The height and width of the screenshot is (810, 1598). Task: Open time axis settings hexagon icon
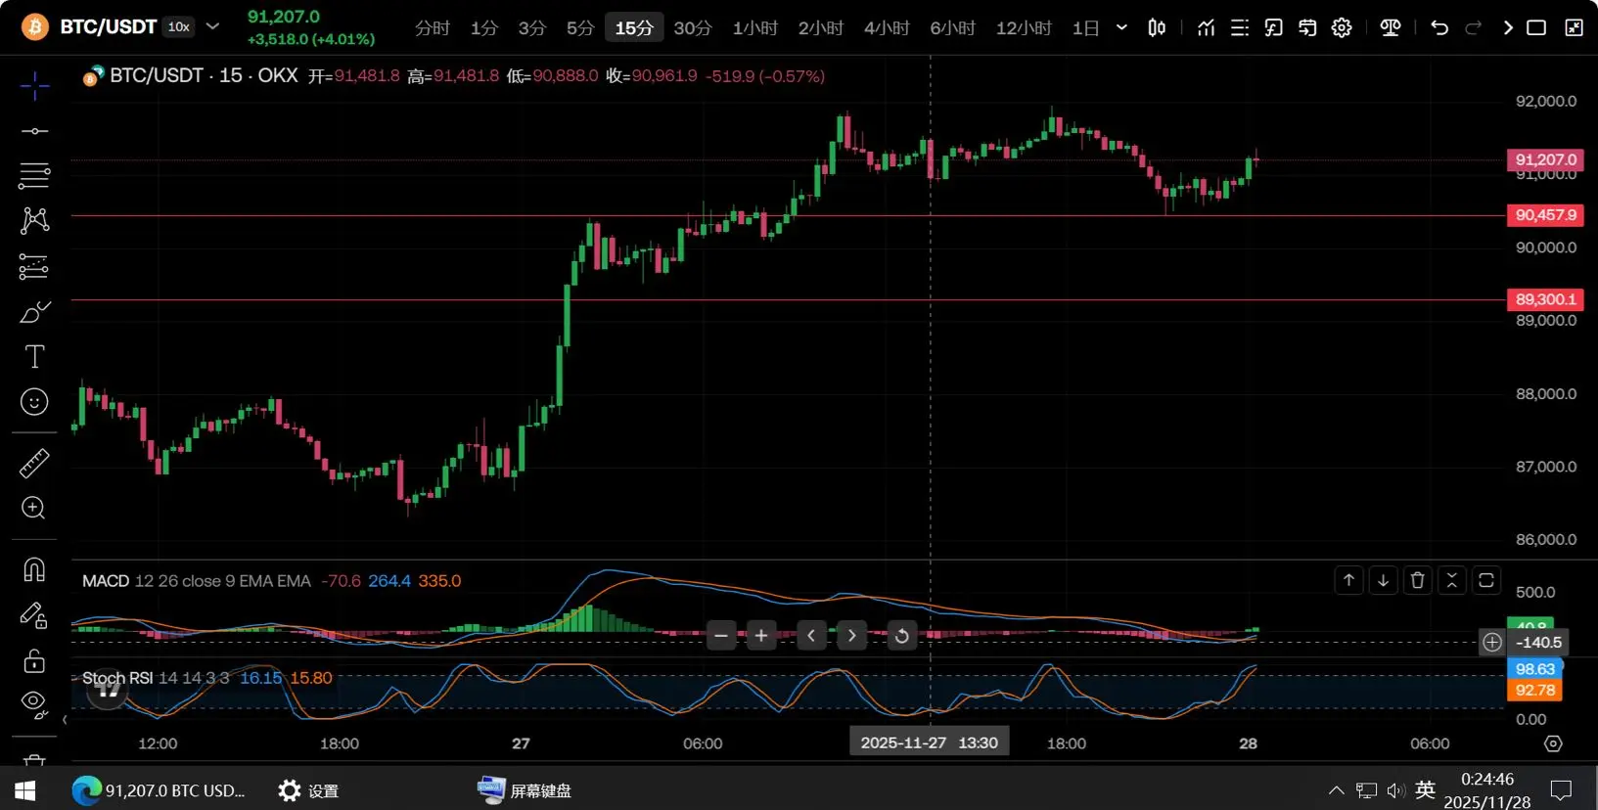click(x=1553, y=743)
